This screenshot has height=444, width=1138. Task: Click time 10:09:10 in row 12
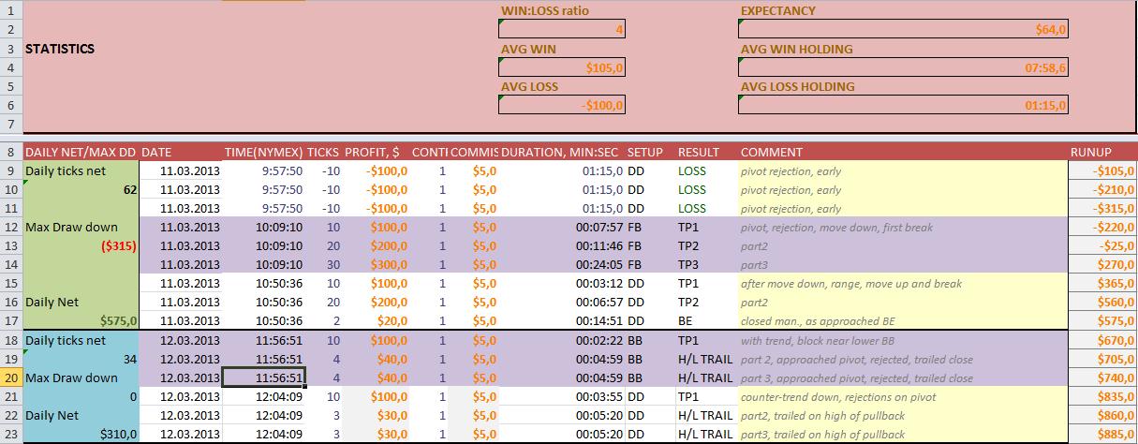(263, 228)
